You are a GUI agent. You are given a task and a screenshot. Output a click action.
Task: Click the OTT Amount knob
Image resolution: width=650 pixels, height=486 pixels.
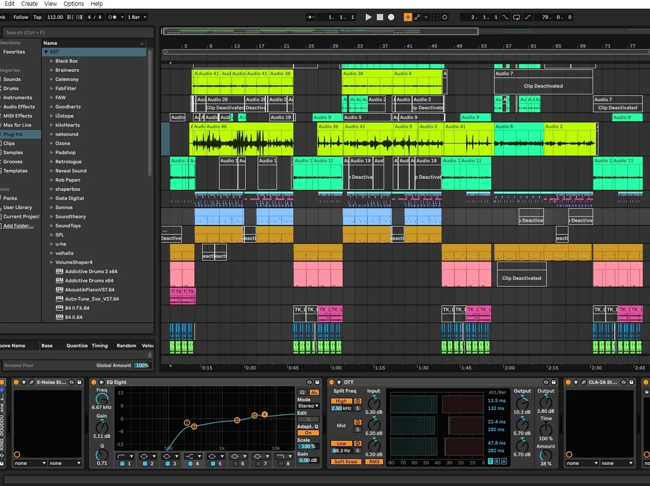click(x=546, y=456)
